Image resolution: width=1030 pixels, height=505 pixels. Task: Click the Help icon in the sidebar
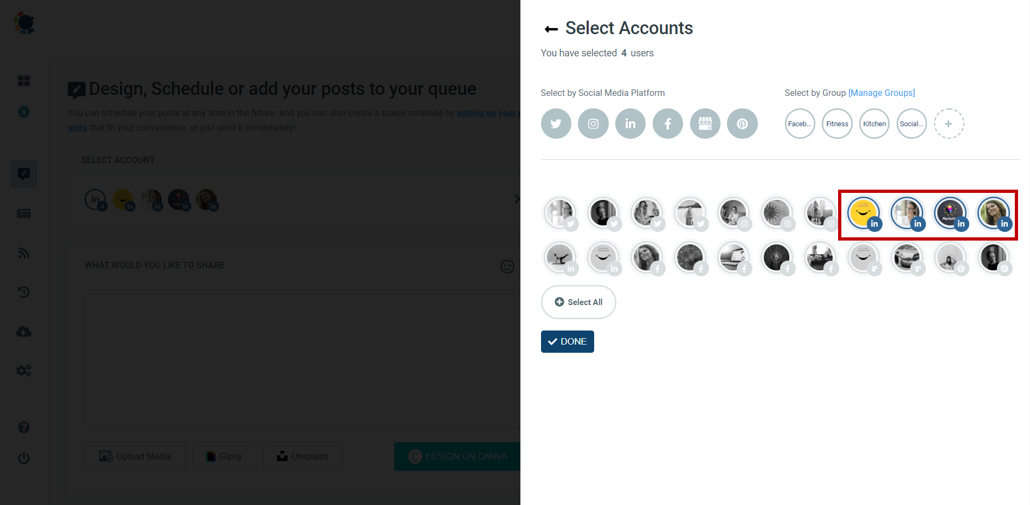[24, 427]
